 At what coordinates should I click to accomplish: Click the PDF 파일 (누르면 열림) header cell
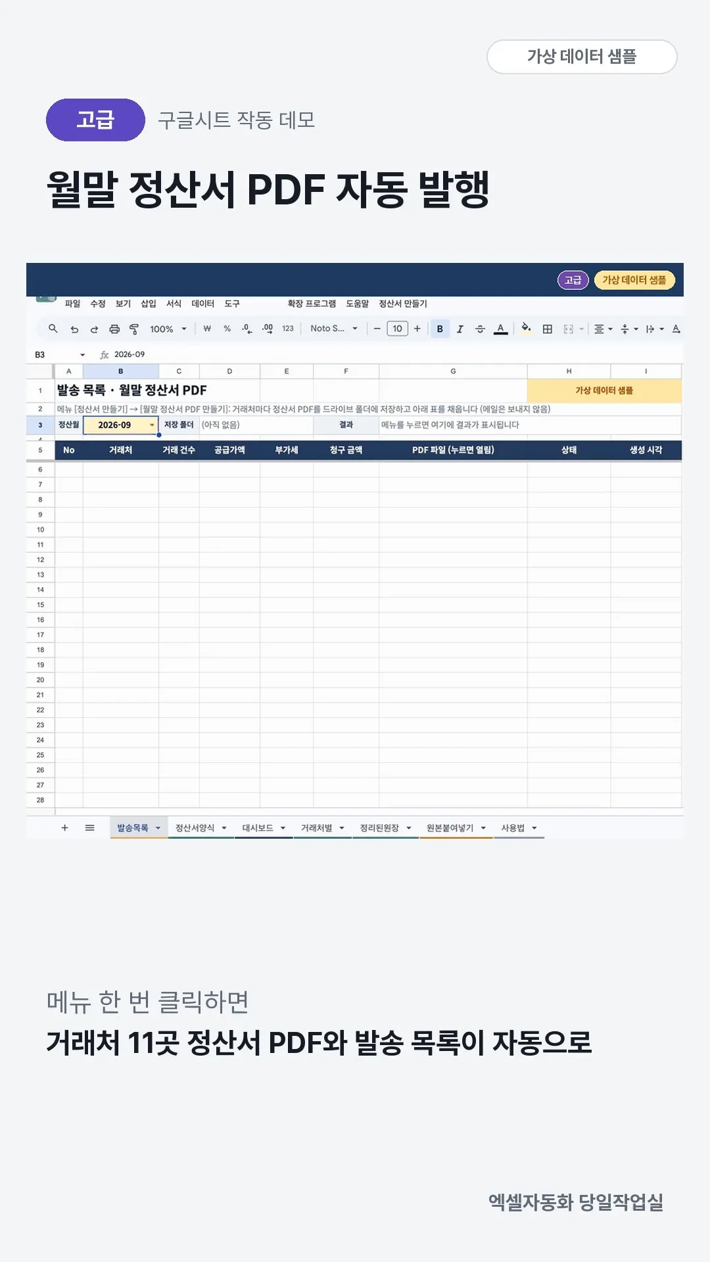coord(453,450)
